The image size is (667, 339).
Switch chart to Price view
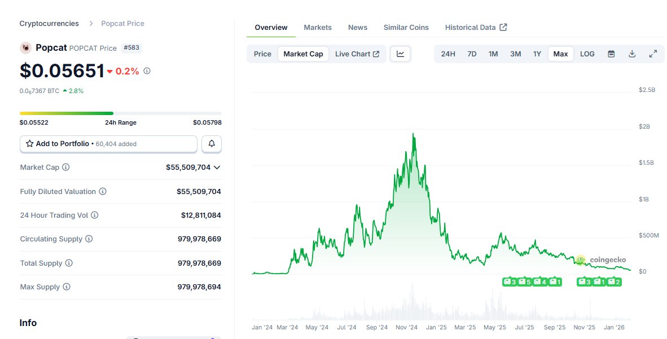[x=262, y=54]
